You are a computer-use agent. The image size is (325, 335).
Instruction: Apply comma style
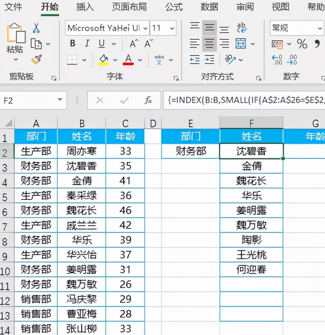tap(317, 44)
